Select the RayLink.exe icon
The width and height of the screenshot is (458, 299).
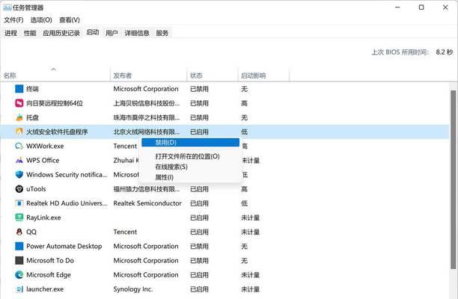point(19,218)
